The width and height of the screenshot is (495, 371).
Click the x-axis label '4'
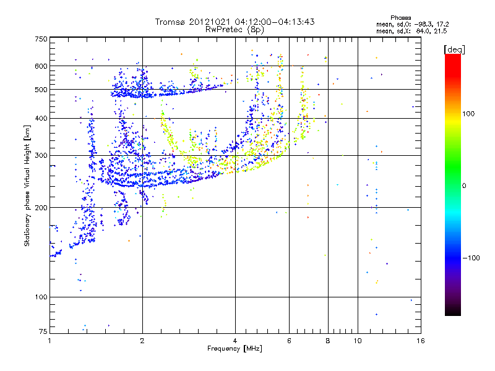point(235,341)
